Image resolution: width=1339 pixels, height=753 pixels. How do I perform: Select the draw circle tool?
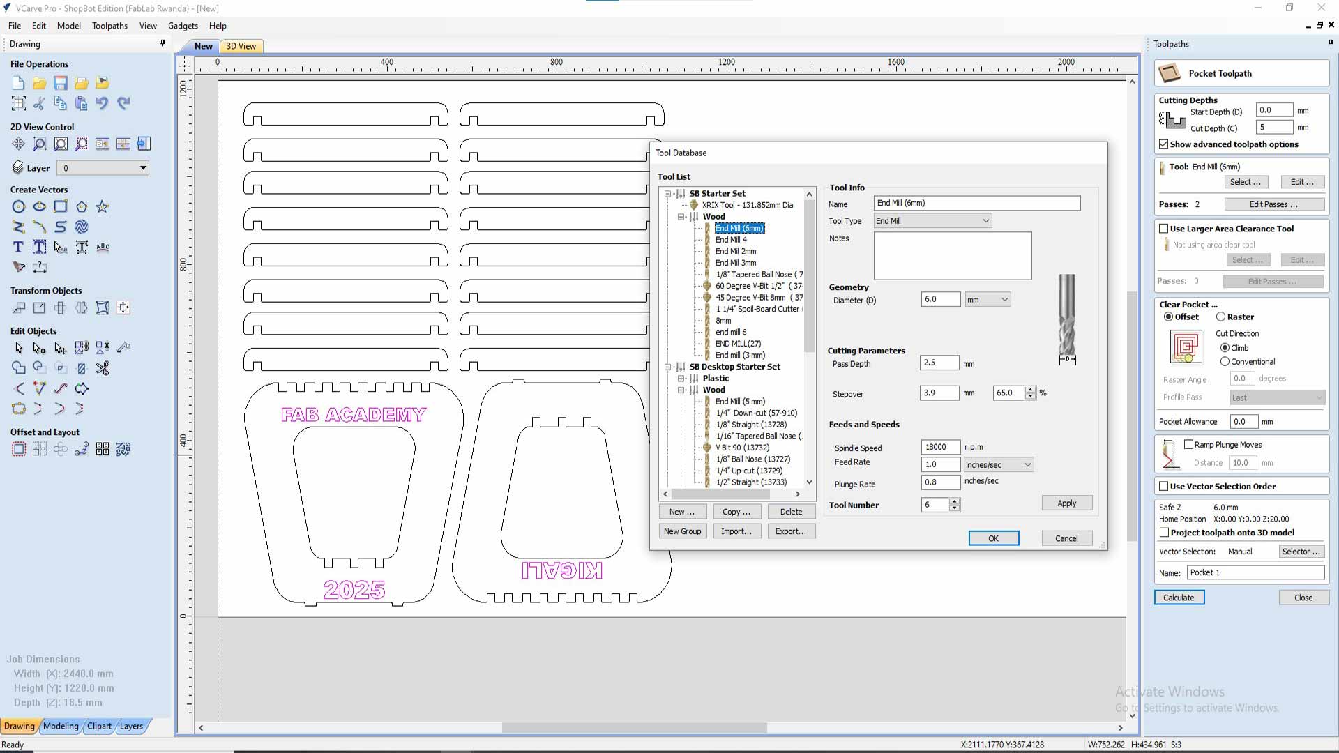(19, 206)
